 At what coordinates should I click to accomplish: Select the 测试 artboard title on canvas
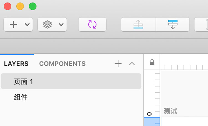coord(170,111)
